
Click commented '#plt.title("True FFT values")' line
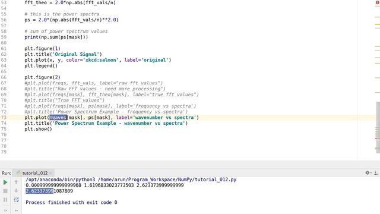[65, 100]
